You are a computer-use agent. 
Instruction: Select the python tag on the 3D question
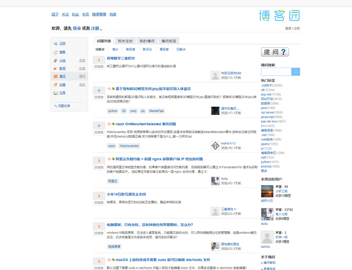113,111
